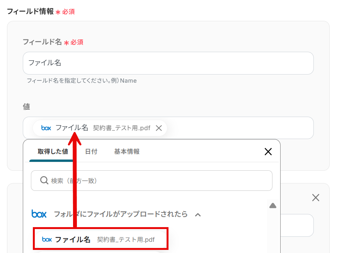This screenshot has height=253, width=337.
Task: Dismiss the second field card with its X
Action: pos(315,198)
